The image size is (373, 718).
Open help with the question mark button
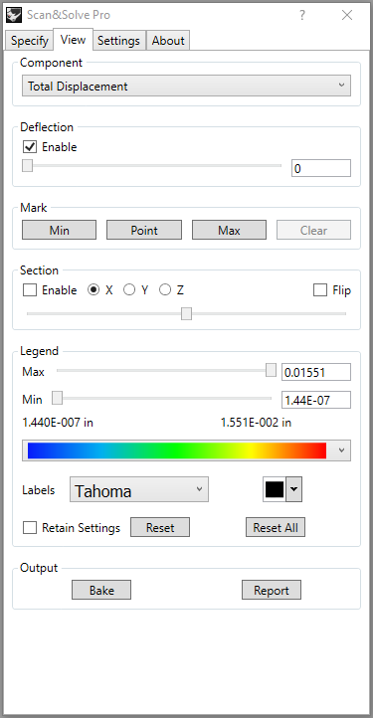pos(302,15)
